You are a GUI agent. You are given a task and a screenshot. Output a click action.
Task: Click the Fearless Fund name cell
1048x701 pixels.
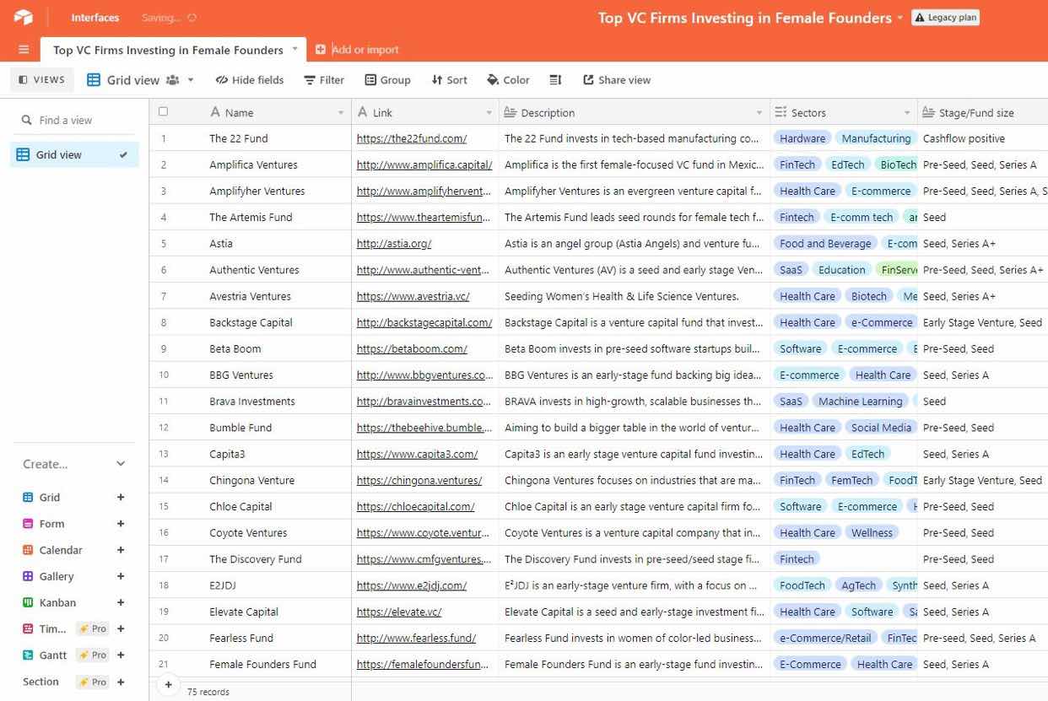pos(241,638)
